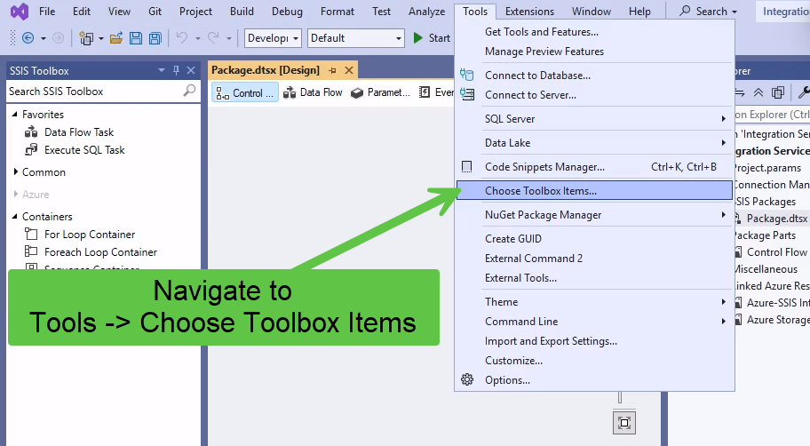Choose Choose Toolbox Items menu entry
This screenshot has width=810, height=446.
(594, 191)
